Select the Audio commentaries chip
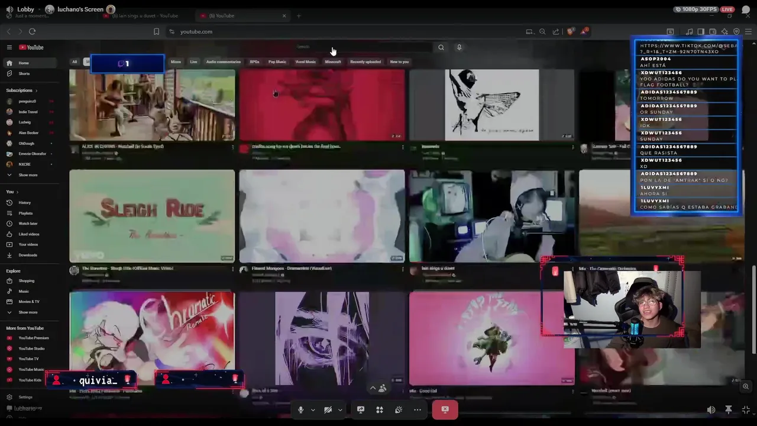Screen dimensions: 757x426 point(223,62)
